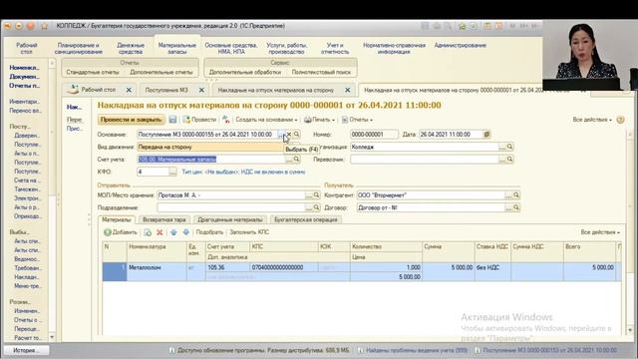The width and height of the screenshot is (638, 359).
Task: Delete the row with red X icon
Action: click(159, 232)
